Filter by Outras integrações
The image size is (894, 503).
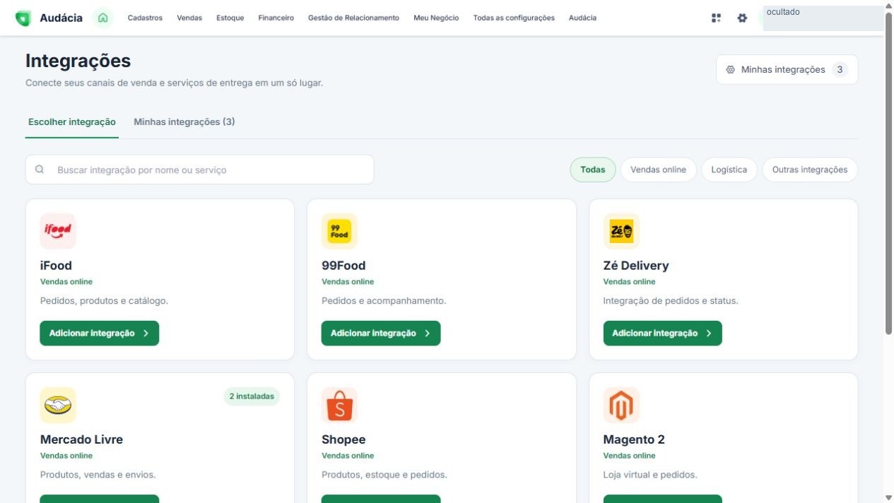click(x=810, y=170)
